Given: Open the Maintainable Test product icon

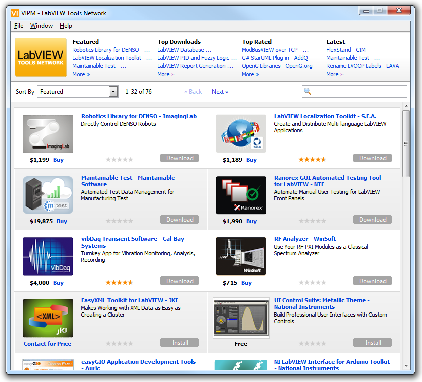Looking at the screenshot, I should tap(48, 195).
